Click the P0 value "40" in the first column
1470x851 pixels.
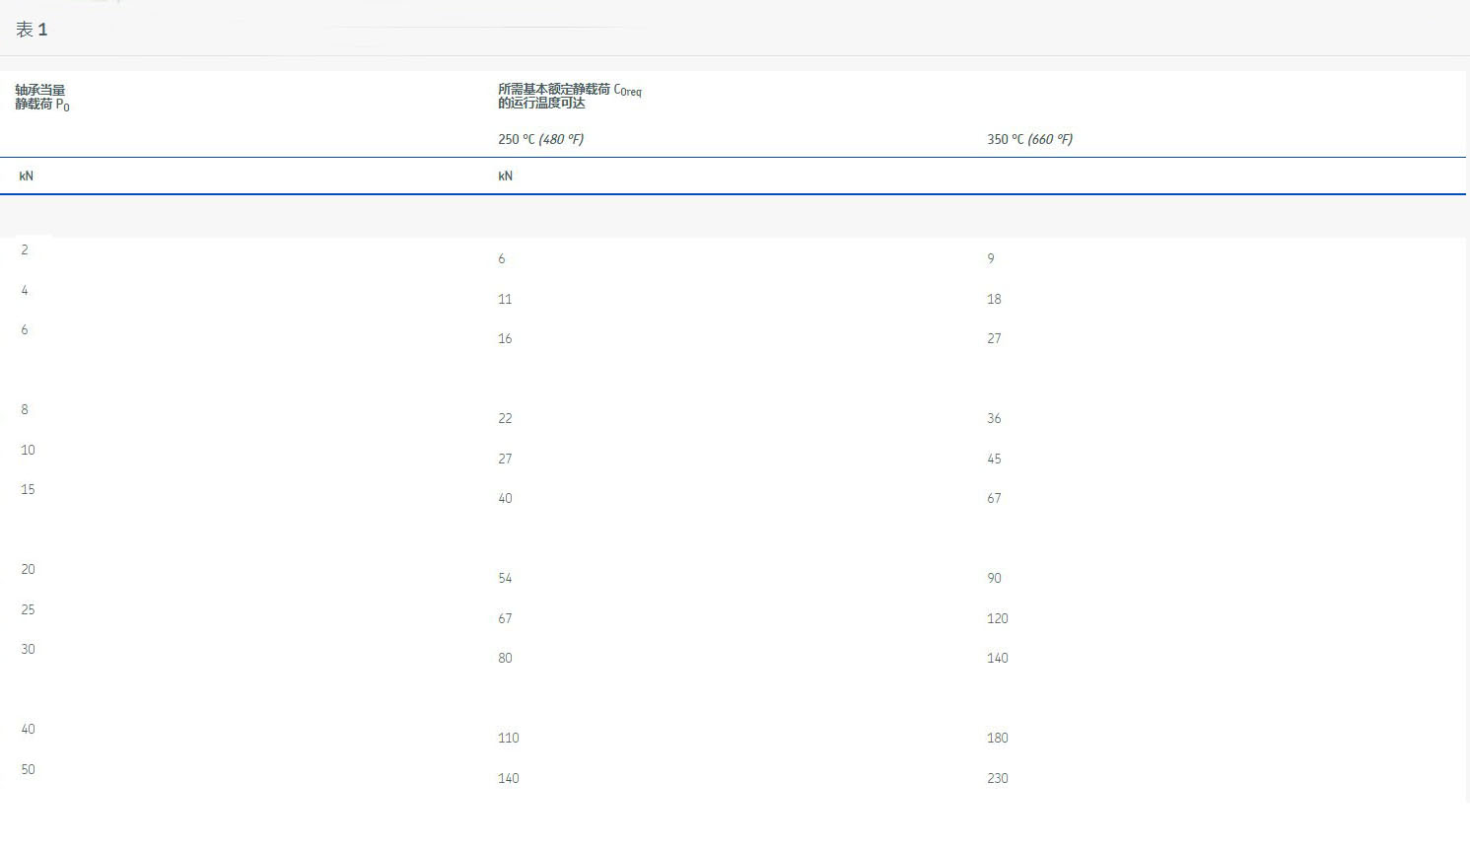28,730
